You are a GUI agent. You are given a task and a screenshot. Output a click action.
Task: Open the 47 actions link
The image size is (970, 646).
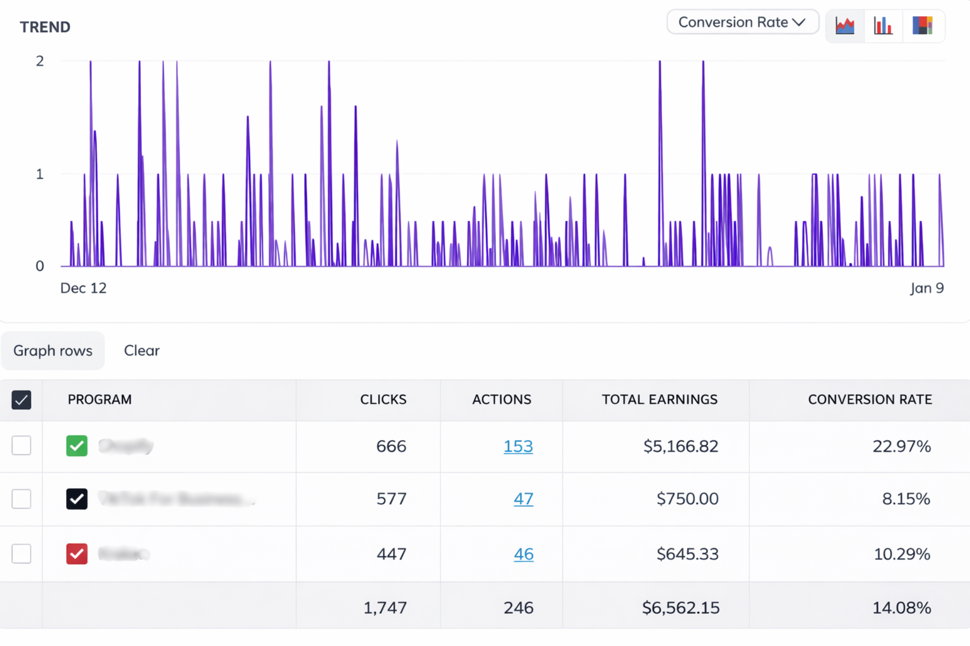(x=523, y=499)
